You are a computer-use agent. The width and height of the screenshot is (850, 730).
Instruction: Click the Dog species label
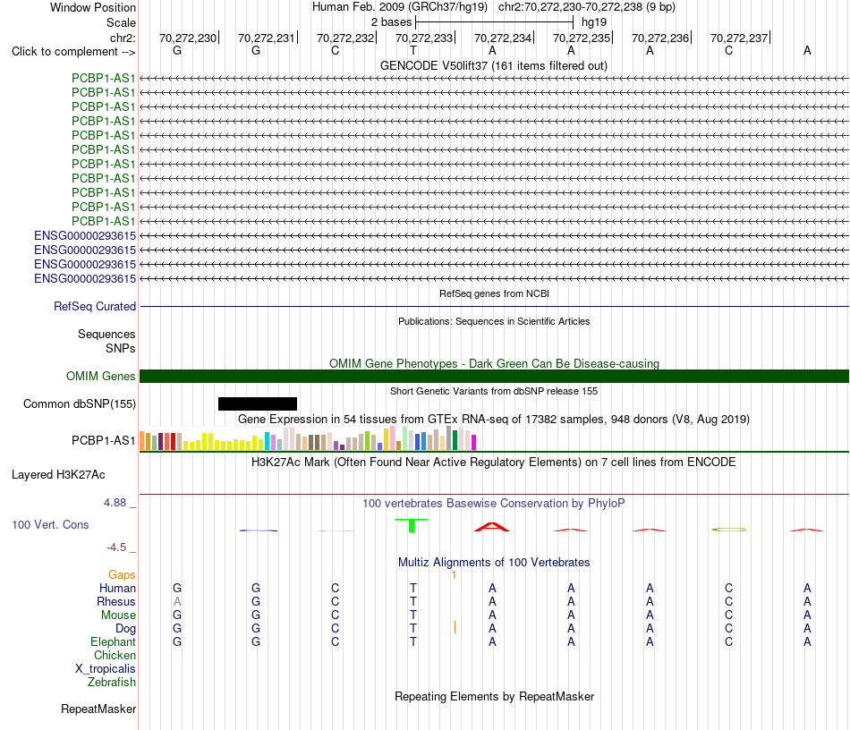point(125,629)
